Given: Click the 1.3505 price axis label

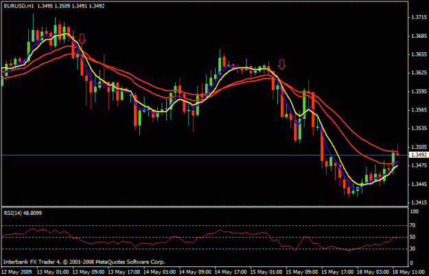Looking at the screenshot, I should click(x=419, y=147).
